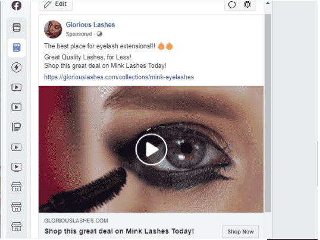
Task: Open the gloriouslashes.com mink-eyelashes URL
Action: (x=119, y=77)
